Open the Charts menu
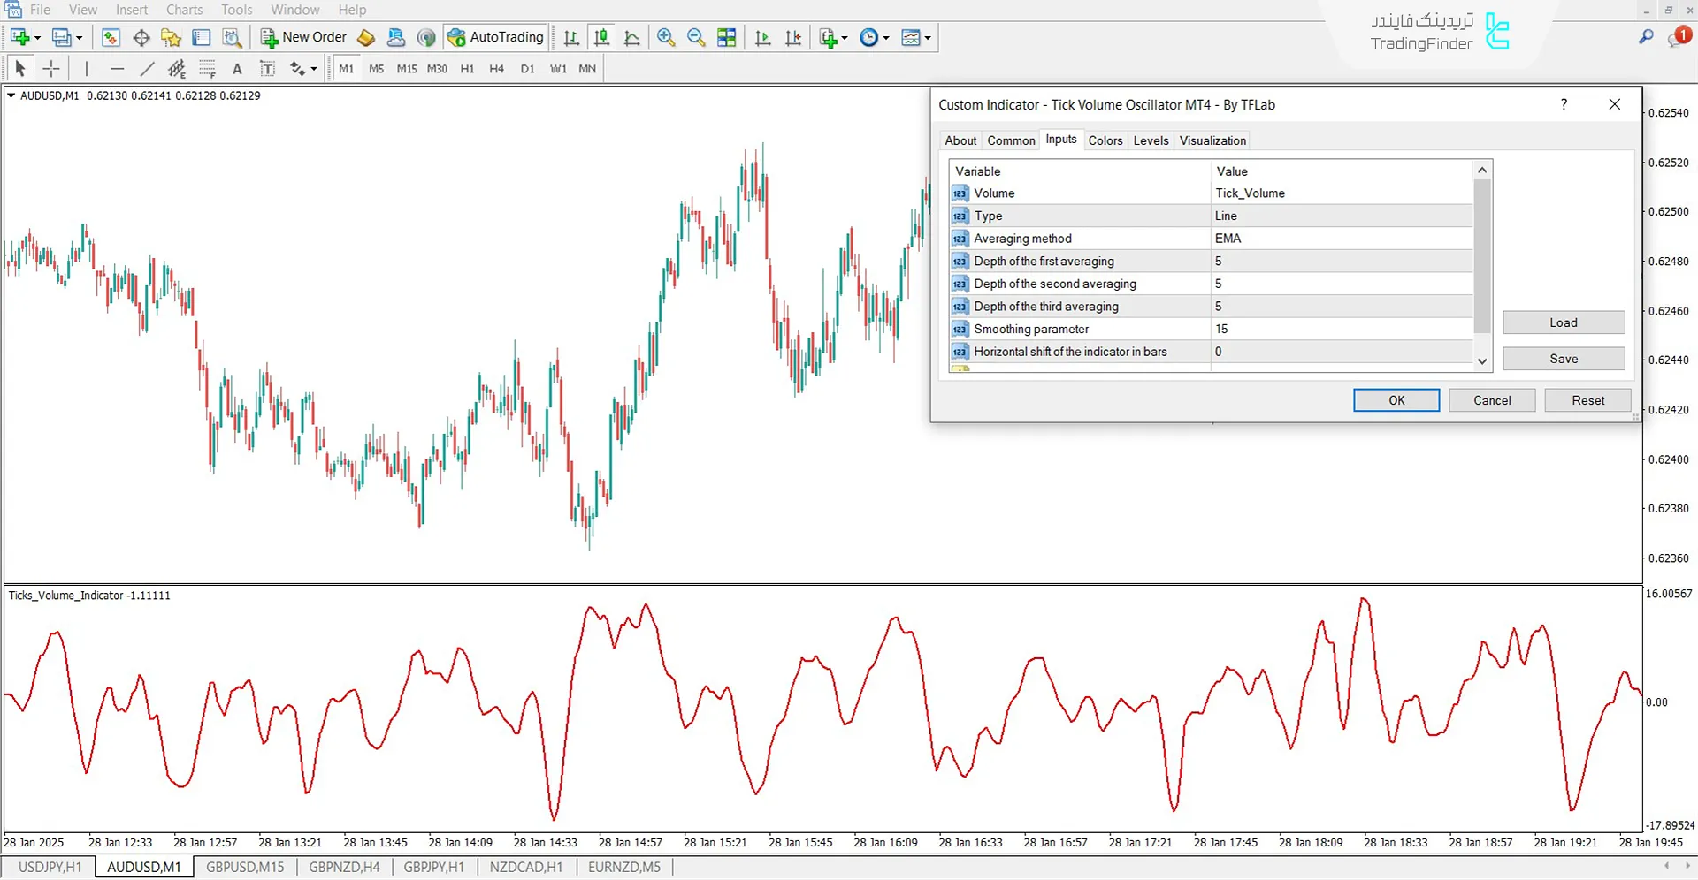This screenshot has width=1698, height=880. tap(183, 10)
